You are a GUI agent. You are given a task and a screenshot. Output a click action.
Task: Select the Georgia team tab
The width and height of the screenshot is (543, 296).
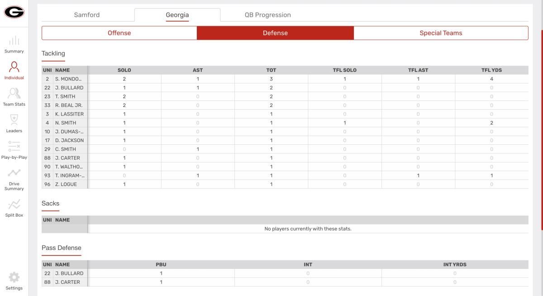(177, 15)
